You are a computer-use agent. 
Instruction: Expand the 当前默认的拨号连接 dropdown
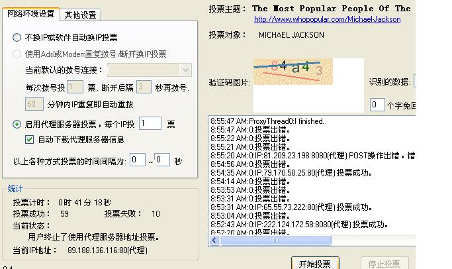click(185, 70)
